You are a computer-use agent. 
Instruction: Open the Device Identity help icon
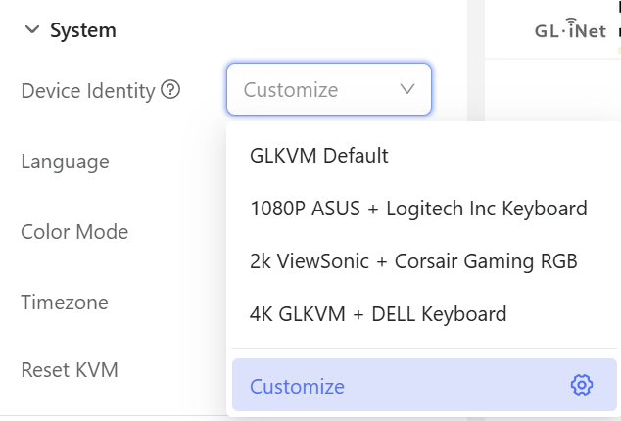pyautogui.click(x=171, y=90)
